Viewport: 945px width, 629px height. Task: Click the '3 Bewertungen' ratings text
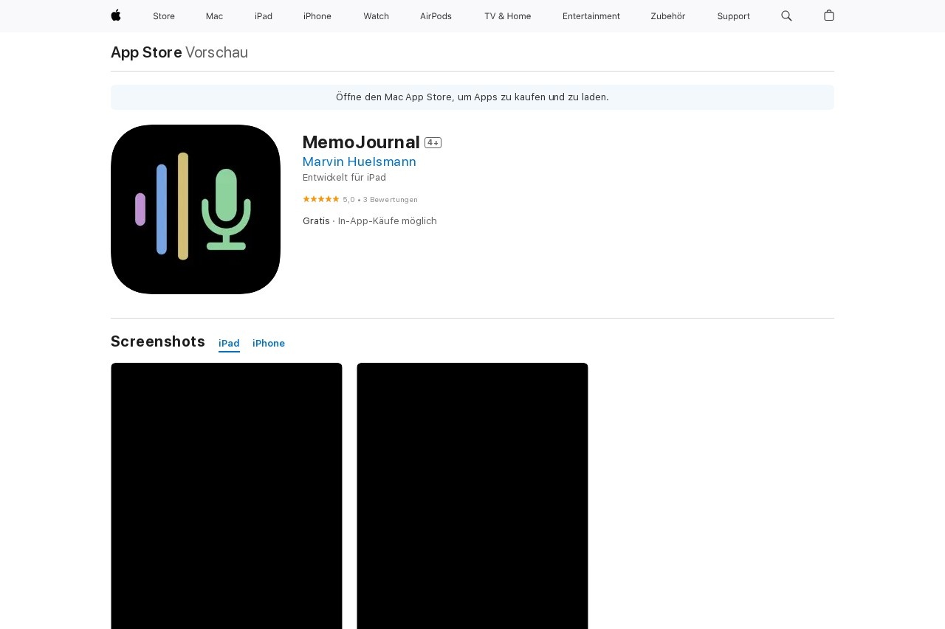[391, 200]
